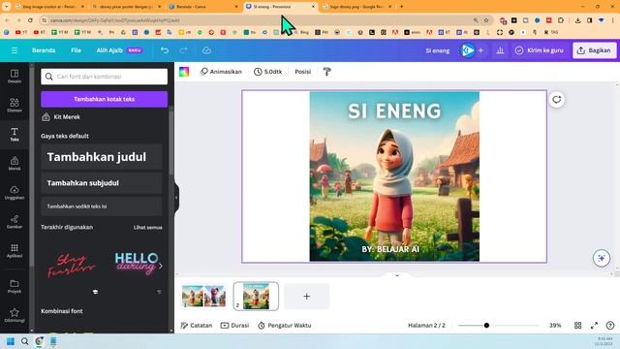Image resolution: width=620 pixels, height=349 pixels.
Task: Open the Desain sidebar panel
Action: coord(15,76)
